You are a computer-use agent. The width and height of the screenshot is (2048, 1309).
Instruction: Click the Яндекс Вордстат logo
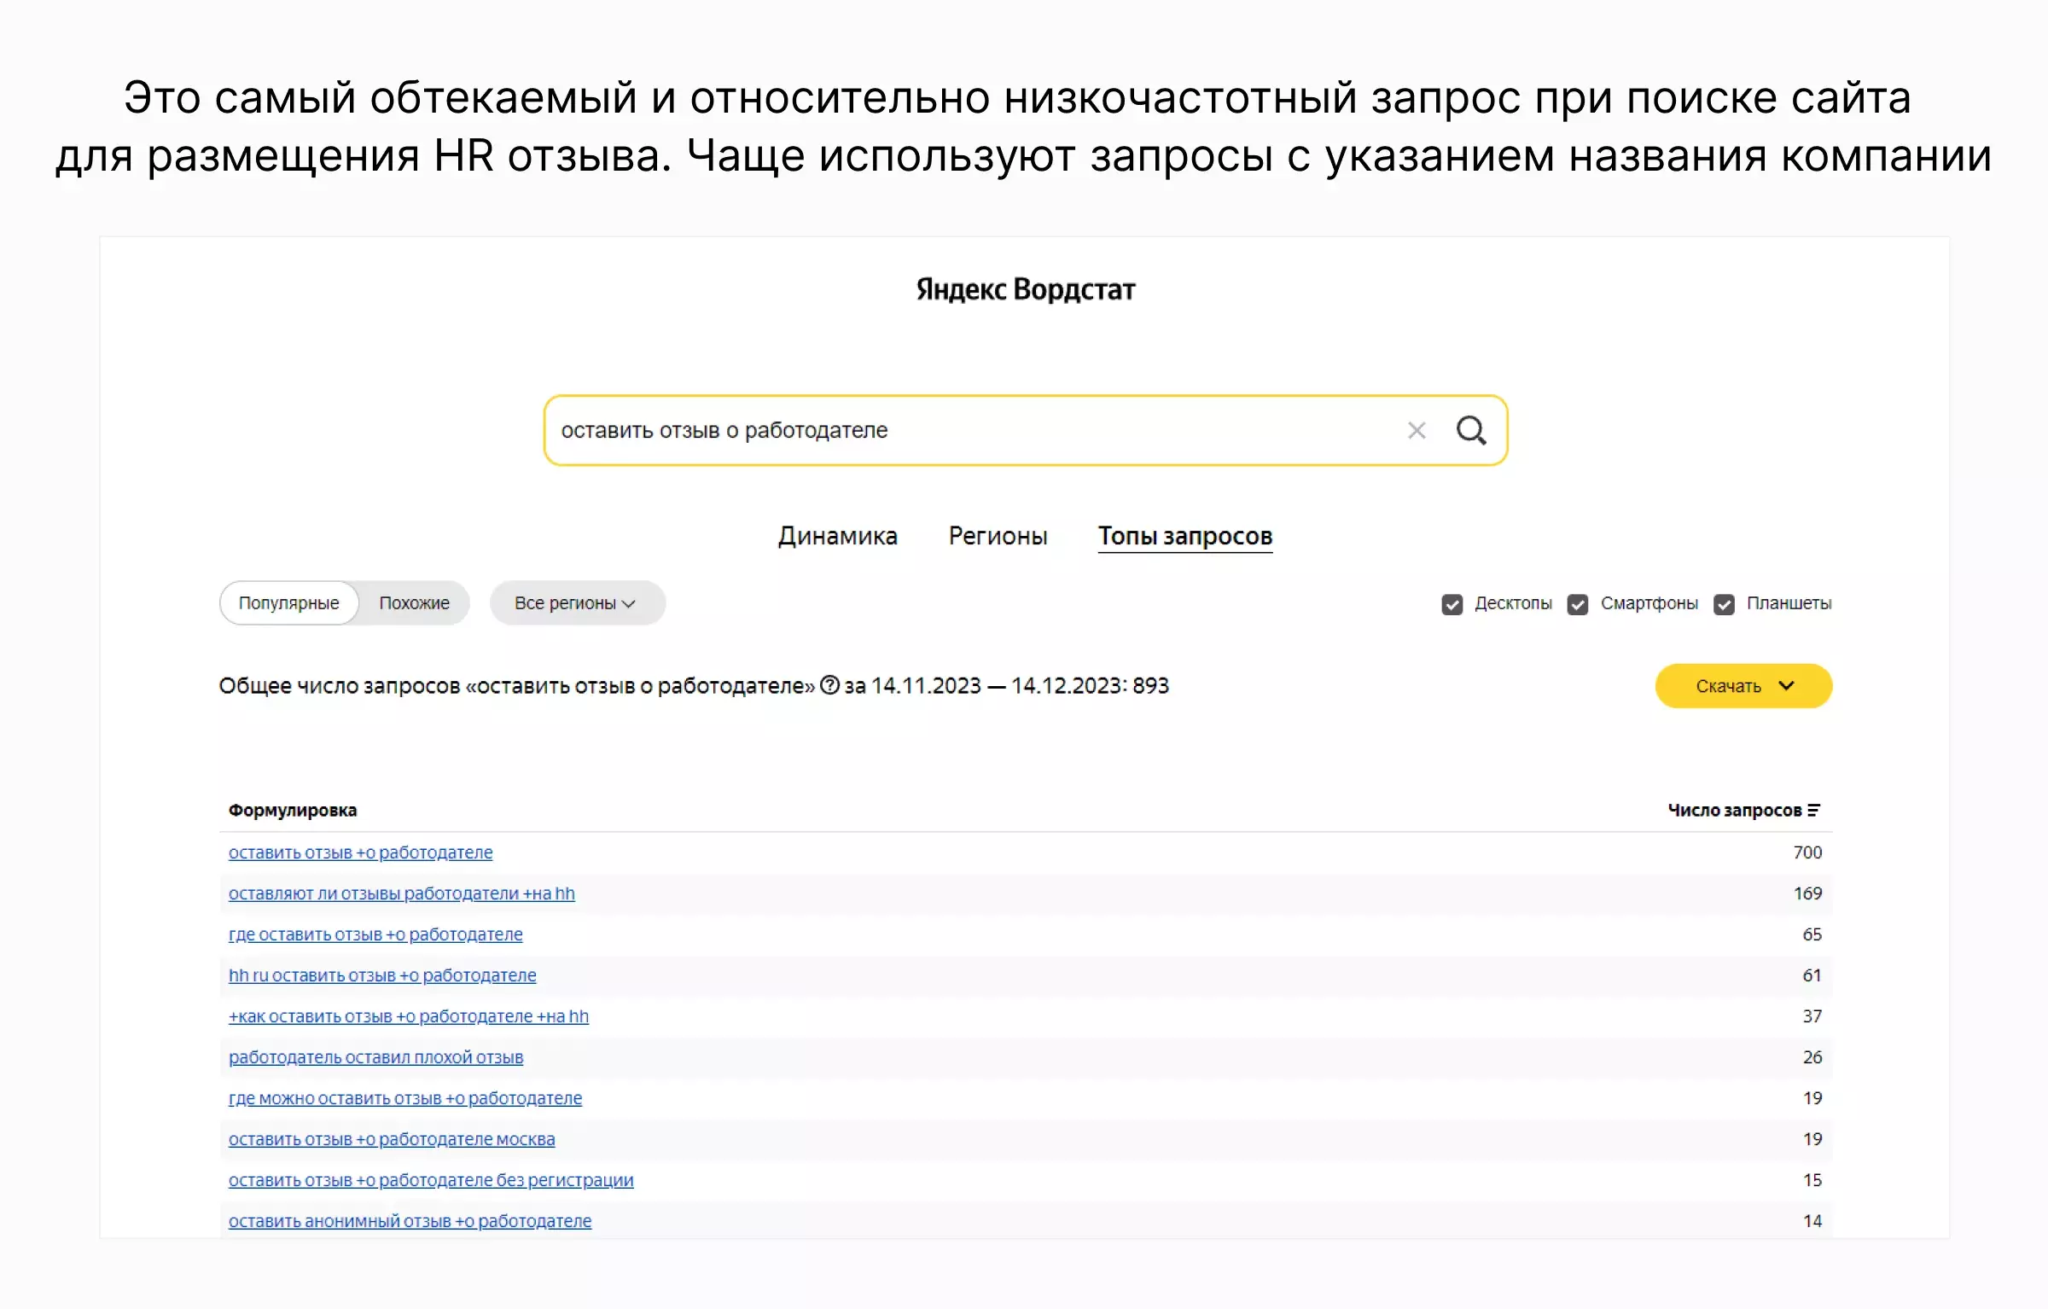click(x=1022, y=289)
